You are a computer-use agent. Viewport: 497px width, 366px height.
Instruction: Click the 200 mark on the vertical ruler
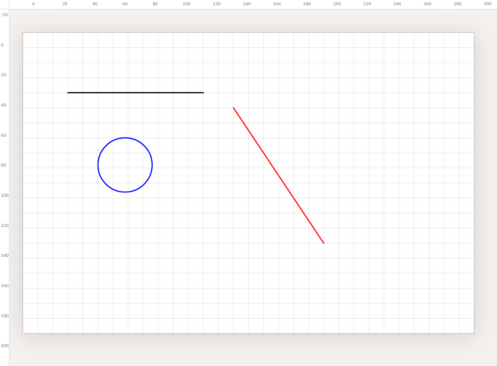click(5, 346)
